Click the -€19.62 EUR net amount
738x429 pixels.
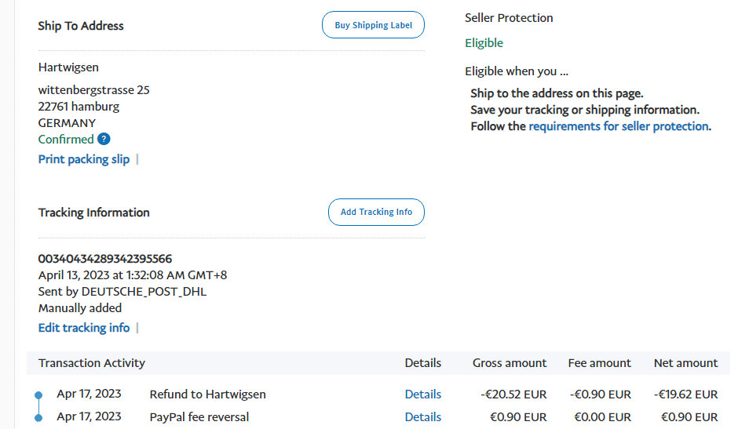[x=685, y=394]
